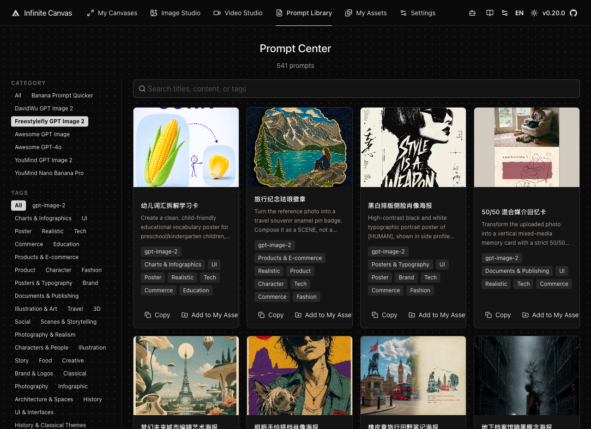Switch to Video Studio tab
Image resolution: width=591 pixels, height=429 pixels.
point(238,13)
